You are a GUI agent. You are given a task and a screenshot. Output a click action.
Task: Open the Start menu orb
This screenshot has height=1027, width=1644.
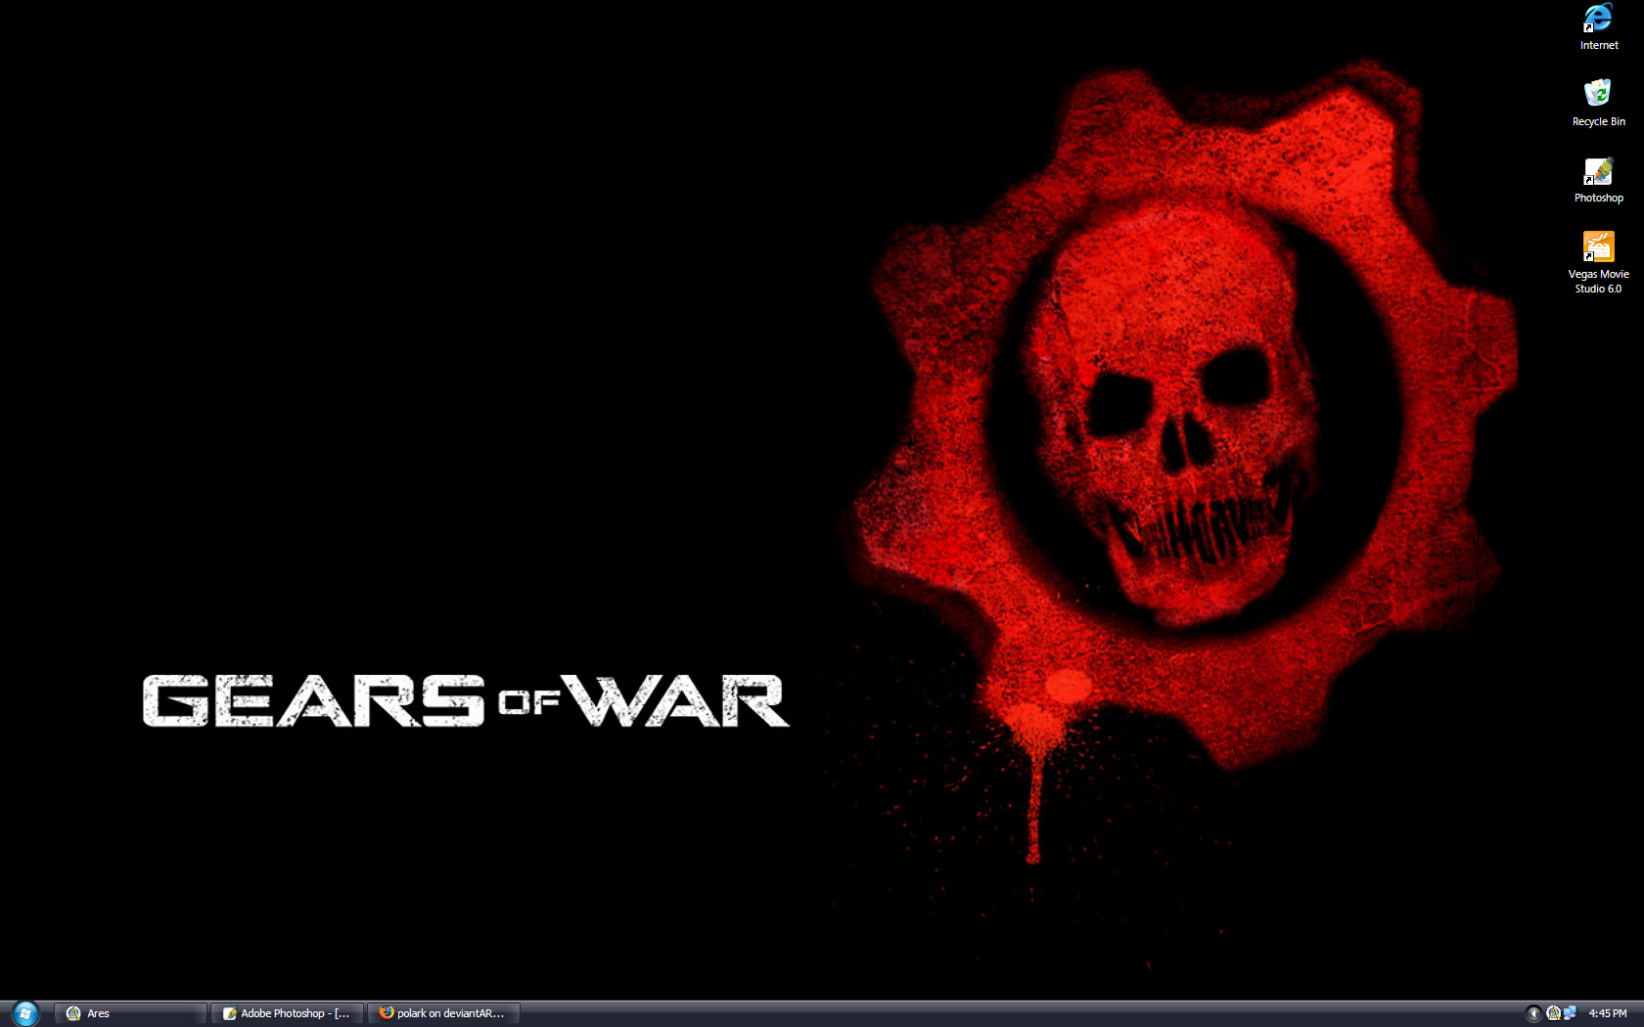click(25, 1013)
